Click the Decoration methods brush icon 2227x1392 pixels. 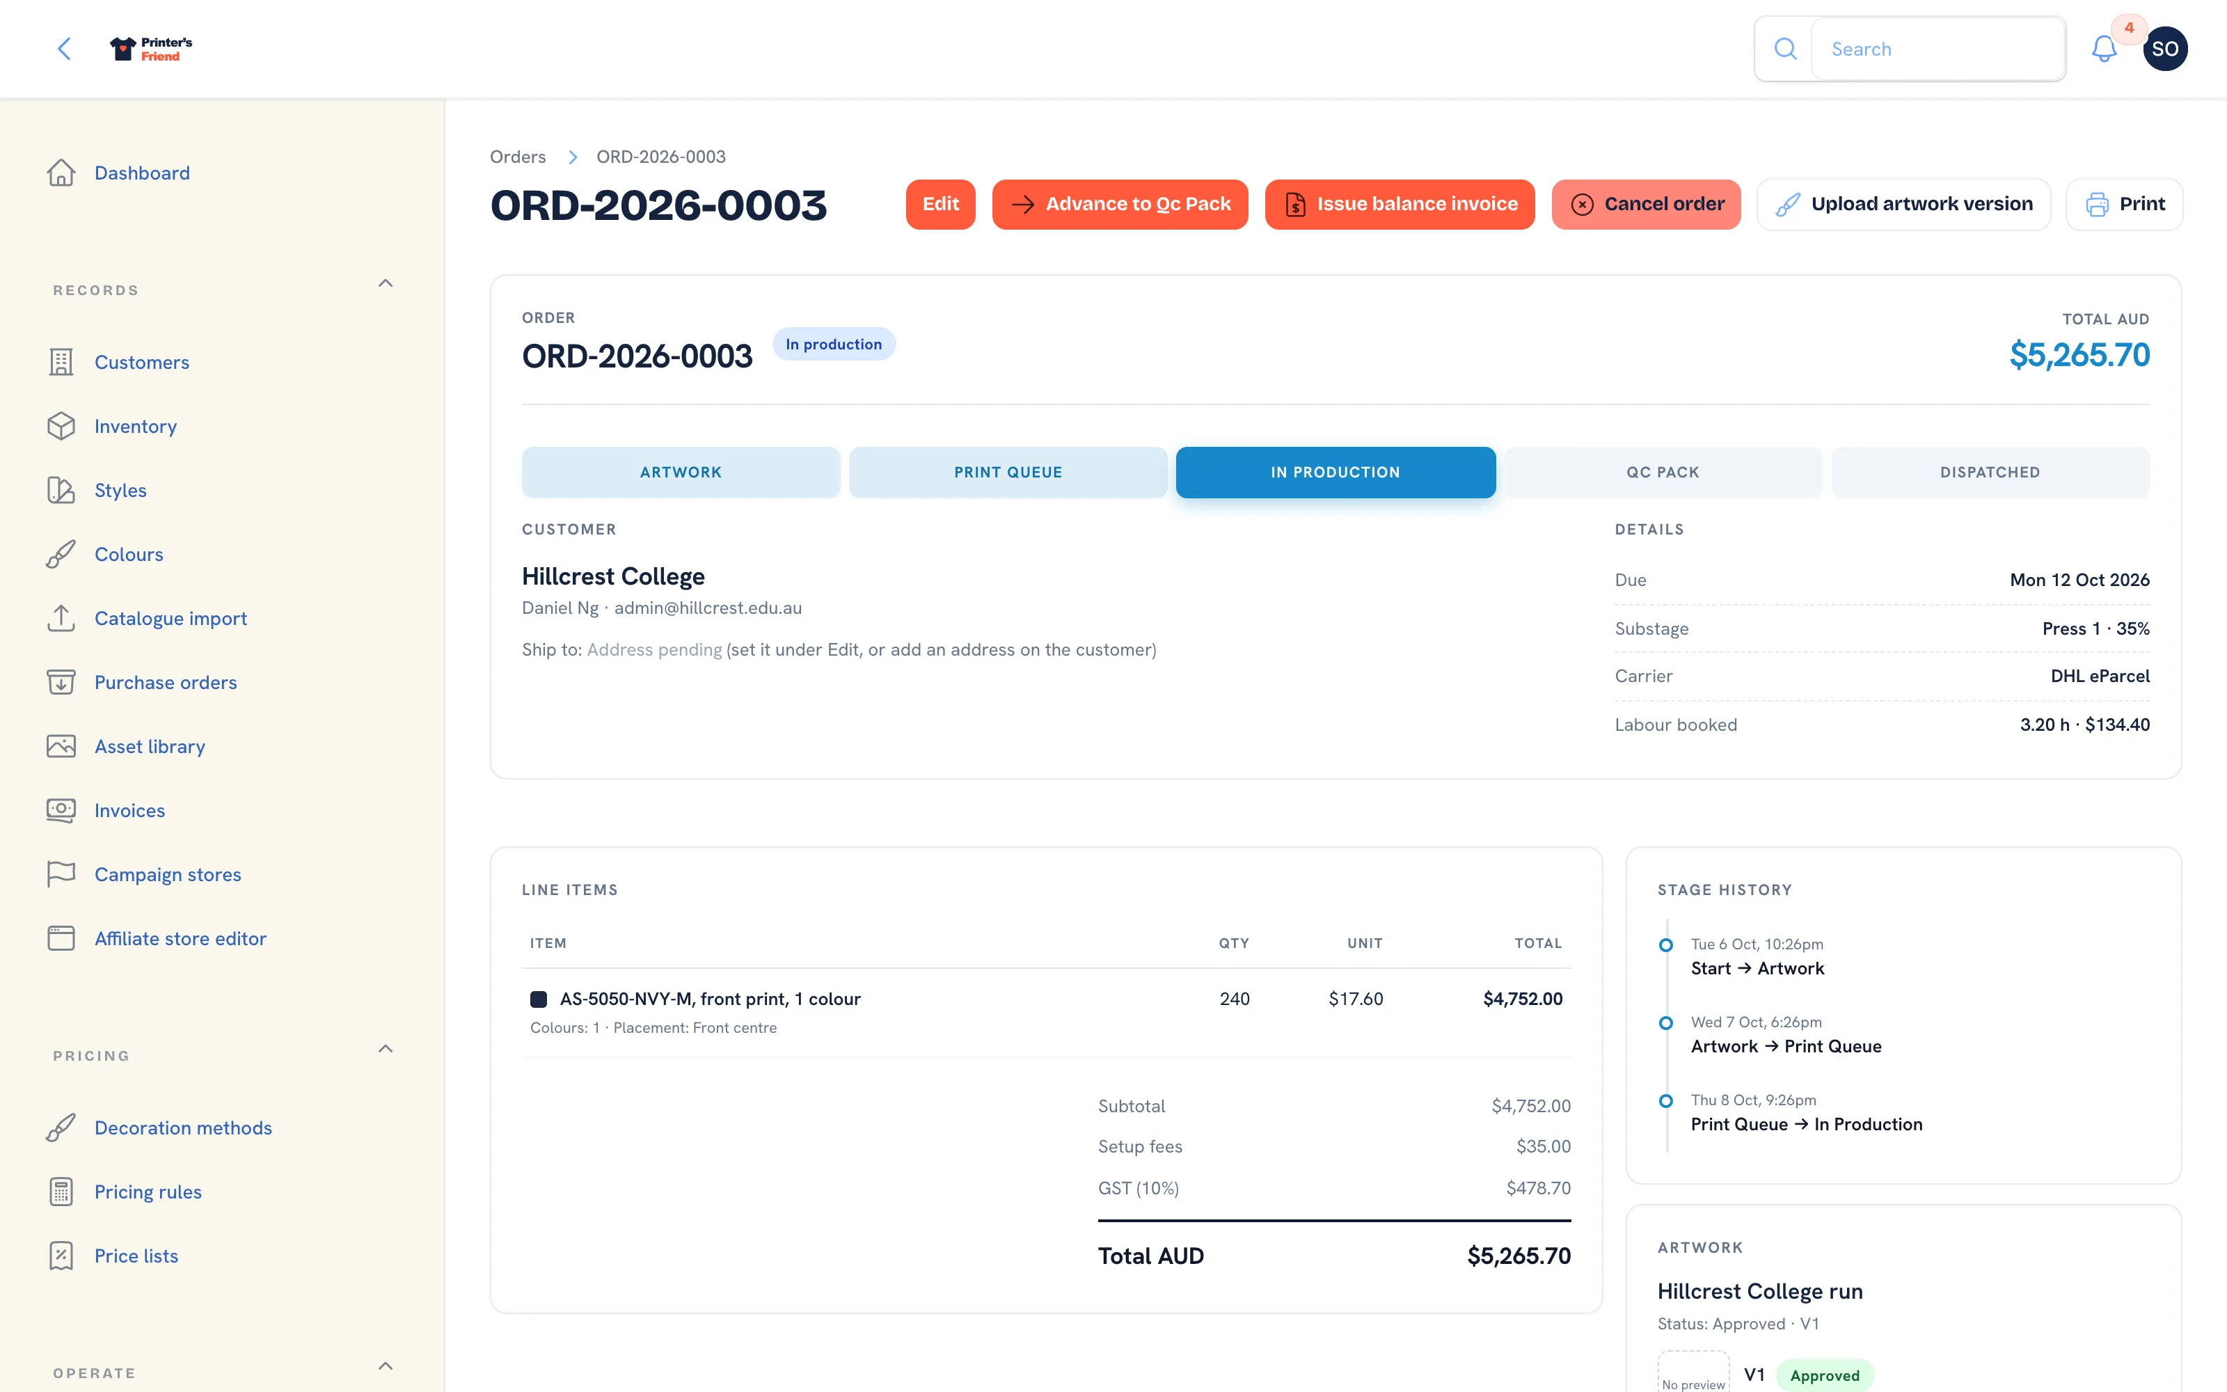point(61,1128)
